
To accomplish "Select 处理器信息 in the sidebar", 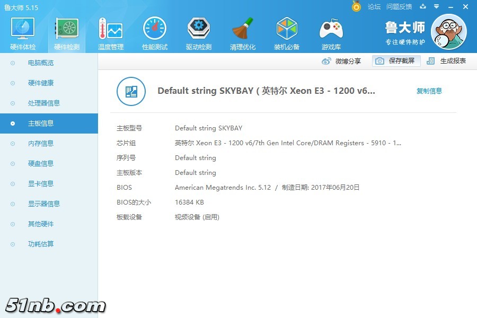I will point(43,103).
